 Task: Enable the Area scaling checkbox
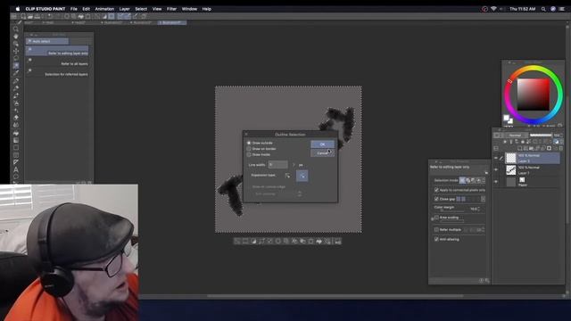(436, 218)
